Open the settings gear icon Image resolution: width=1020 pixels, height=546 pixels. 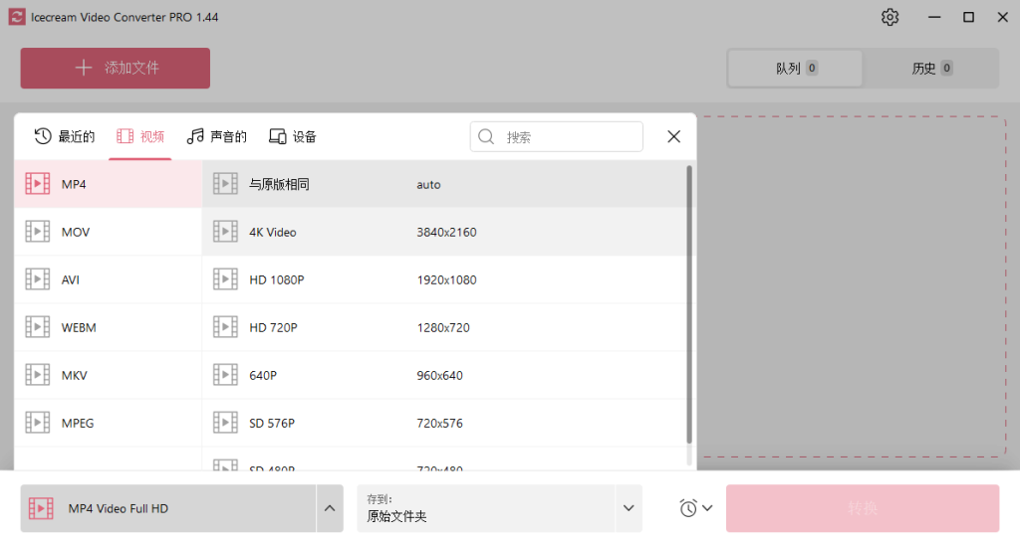click(890, 18)
